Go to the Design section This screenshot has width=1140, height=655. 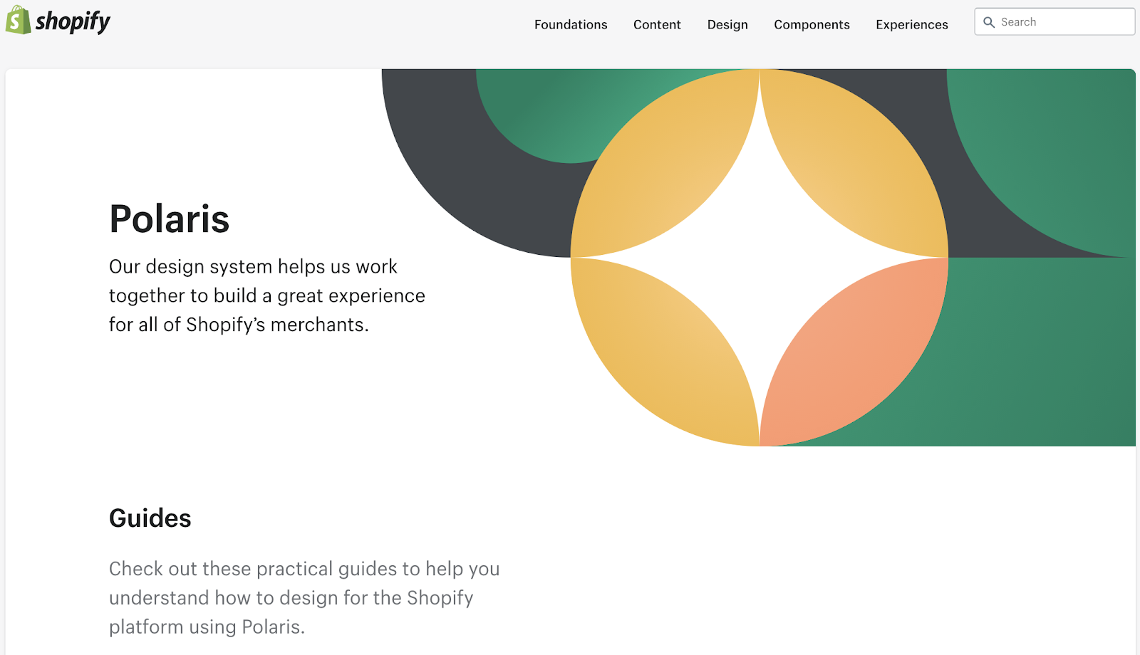pyautogui.click(x=727, y=25)
